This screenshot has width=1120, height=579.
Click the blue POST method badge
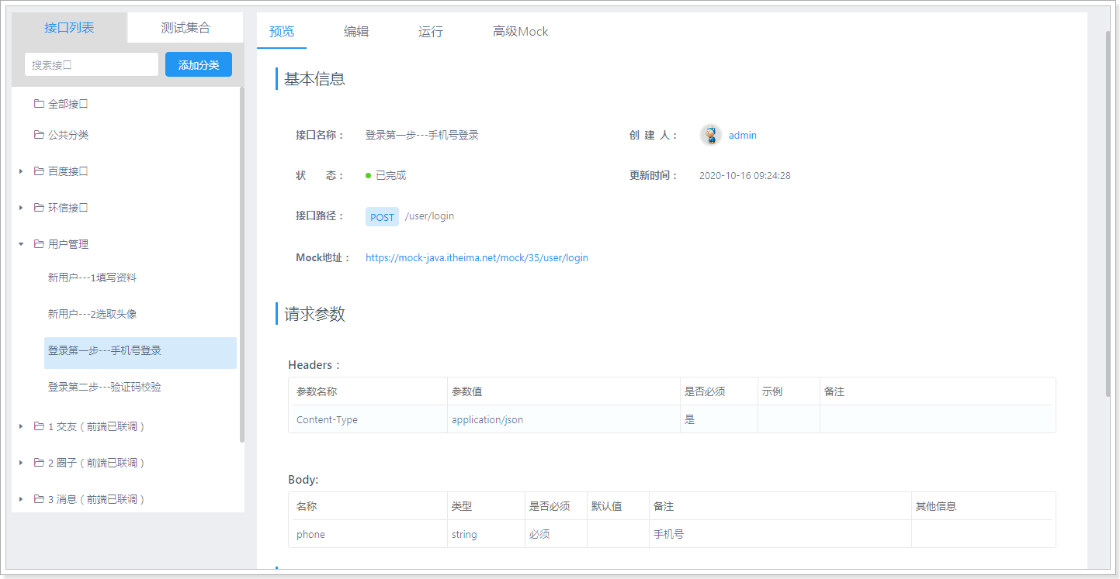pyautogui.click(x=382, y=216)
